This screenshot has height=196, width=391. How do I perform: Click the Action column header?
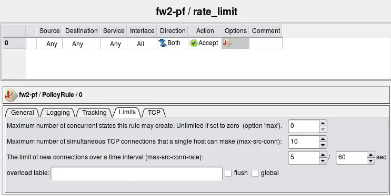pos(205,31)
